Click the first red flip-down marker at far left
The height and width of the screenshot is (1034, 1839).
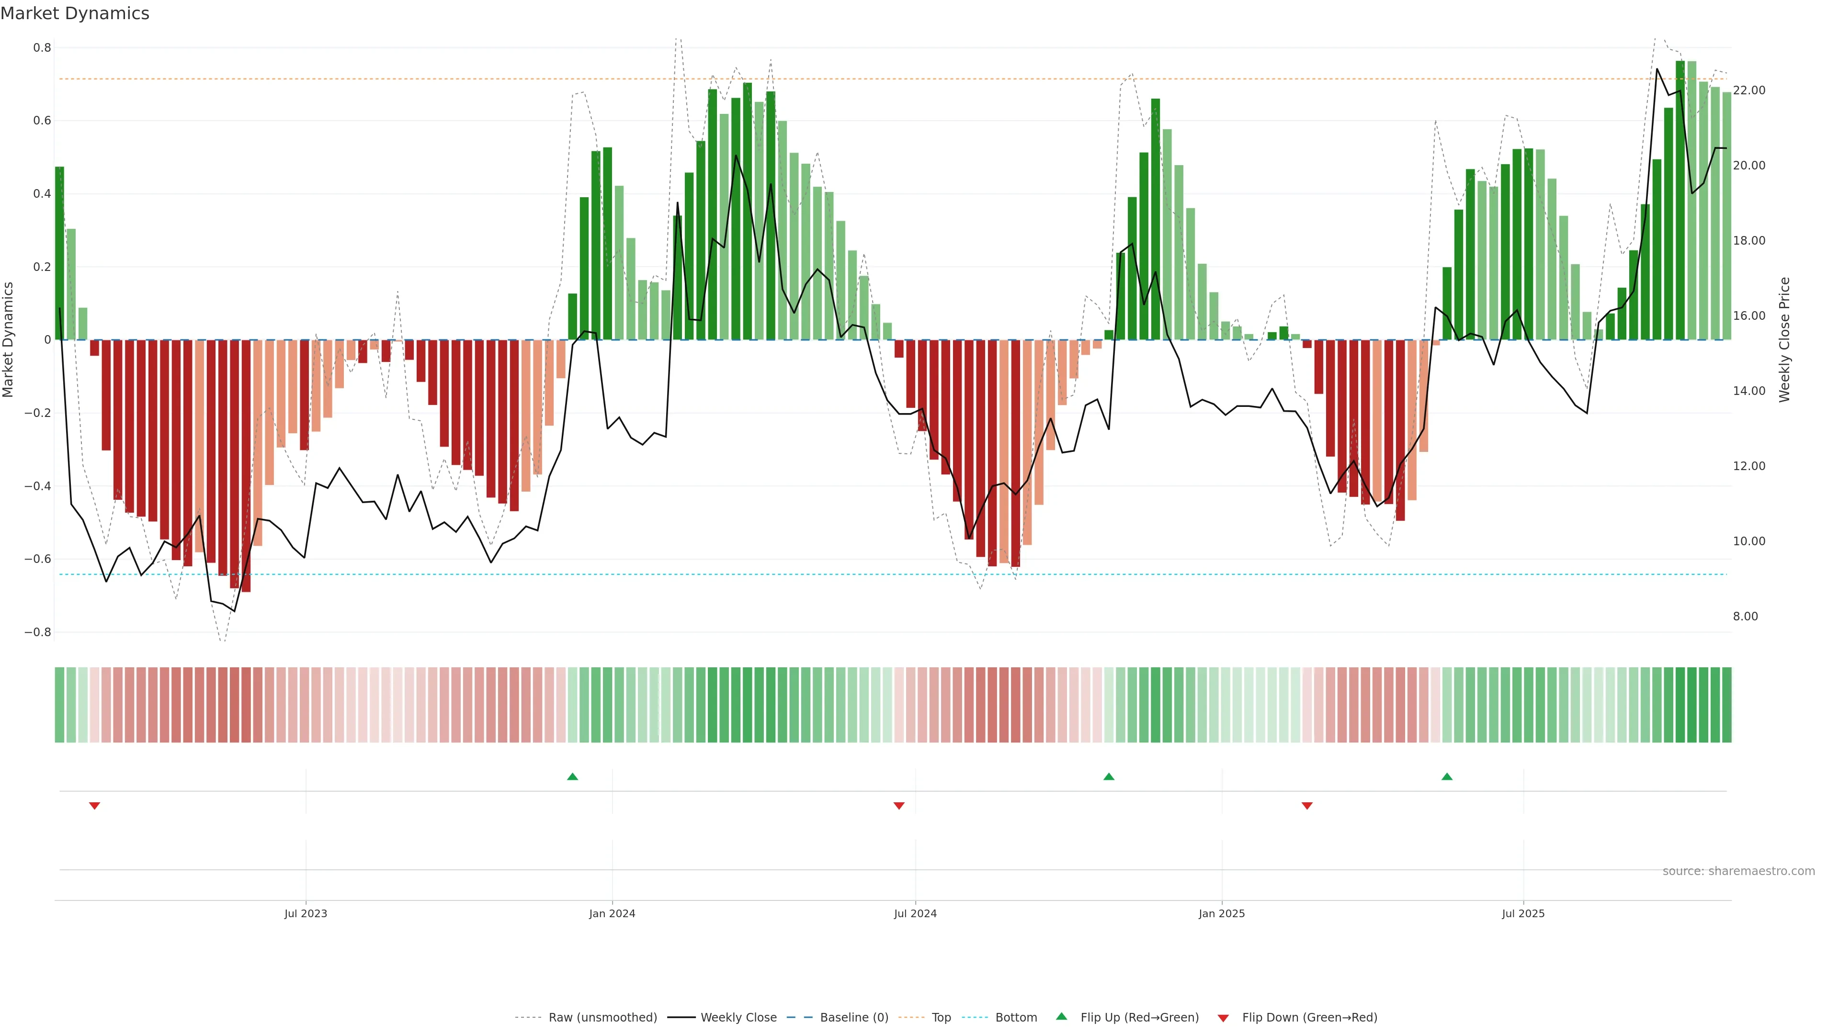pyautogui.click(x=94, y=806)
